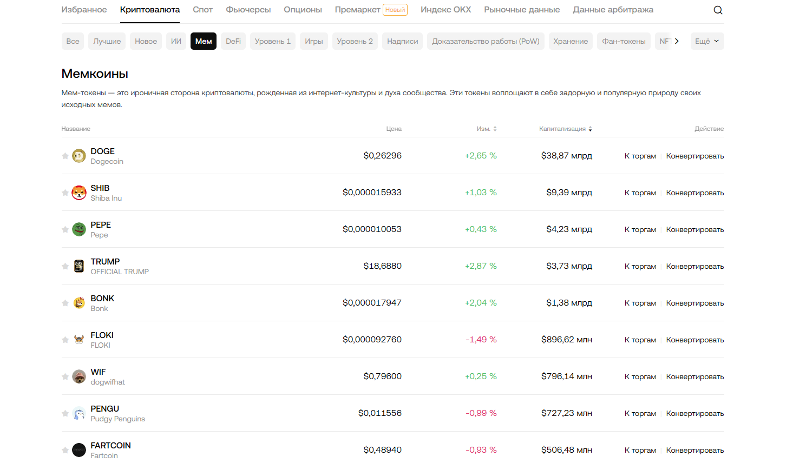Favorite TRUMP with its star
The height and width of the screenshot is (463, 793).
(x=65, y=266)
